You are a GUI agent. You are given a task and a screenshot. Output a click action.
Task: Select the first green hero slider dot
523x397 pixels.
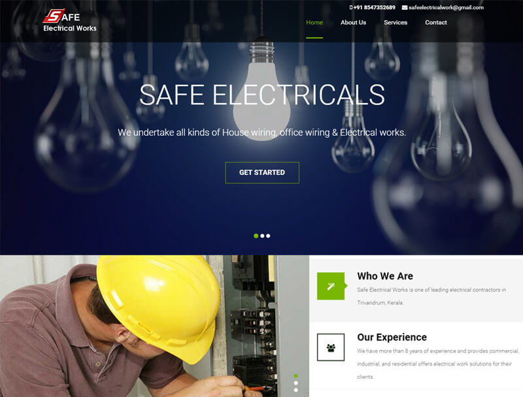256,236
